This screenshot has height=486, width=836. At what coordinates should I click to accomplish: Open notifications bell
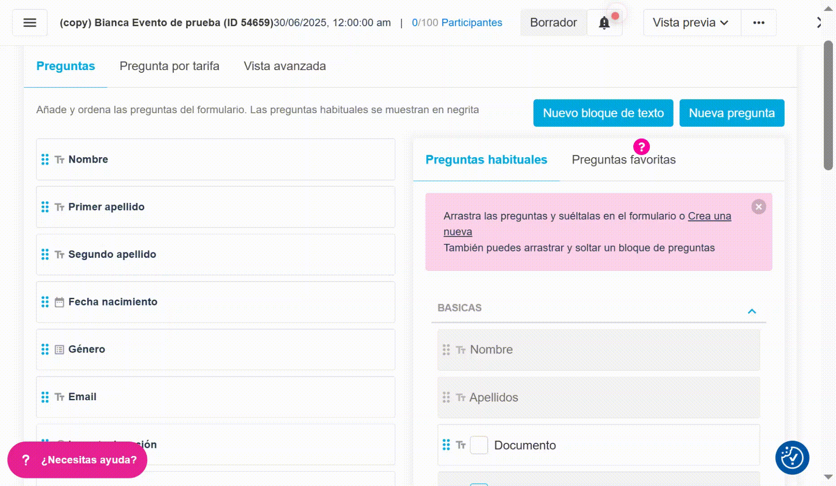click(605, 22)
